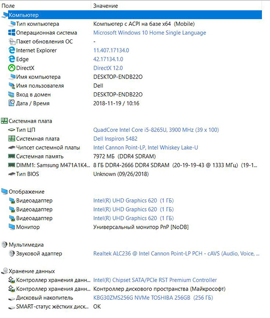Viewport: 270px width, 318px height.
Task: Click the Тип BIOS chip icon
Action: click(x=11, y=174)
